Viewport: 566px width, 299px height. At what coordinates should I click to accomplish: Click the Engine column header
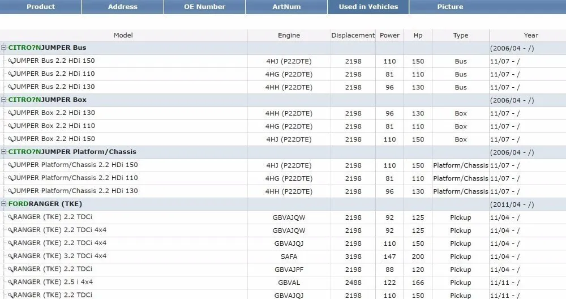click(289, 35)
